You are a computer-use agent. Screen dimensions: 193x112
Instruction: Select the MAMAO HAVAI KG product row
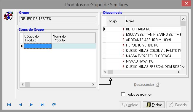pos(142,61)
